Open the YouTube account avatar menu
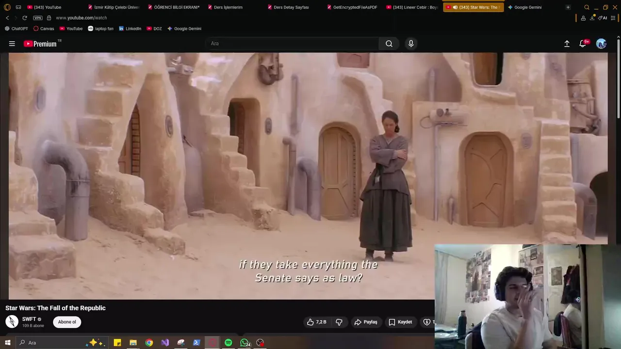Screen dimensions: 621x349 coord(601,44)
